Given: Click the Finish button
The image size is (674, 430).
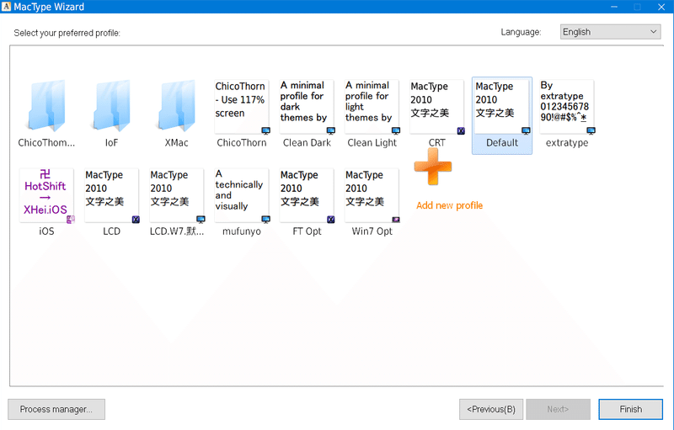Looking at the screenshot, I should 630,410.
